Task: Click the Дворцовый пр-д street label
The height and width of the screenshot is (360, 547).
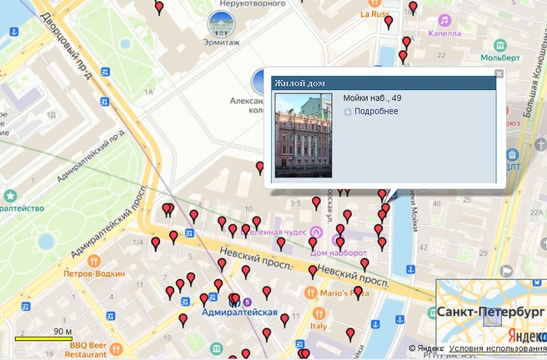Action: click(x=66, y=46)
